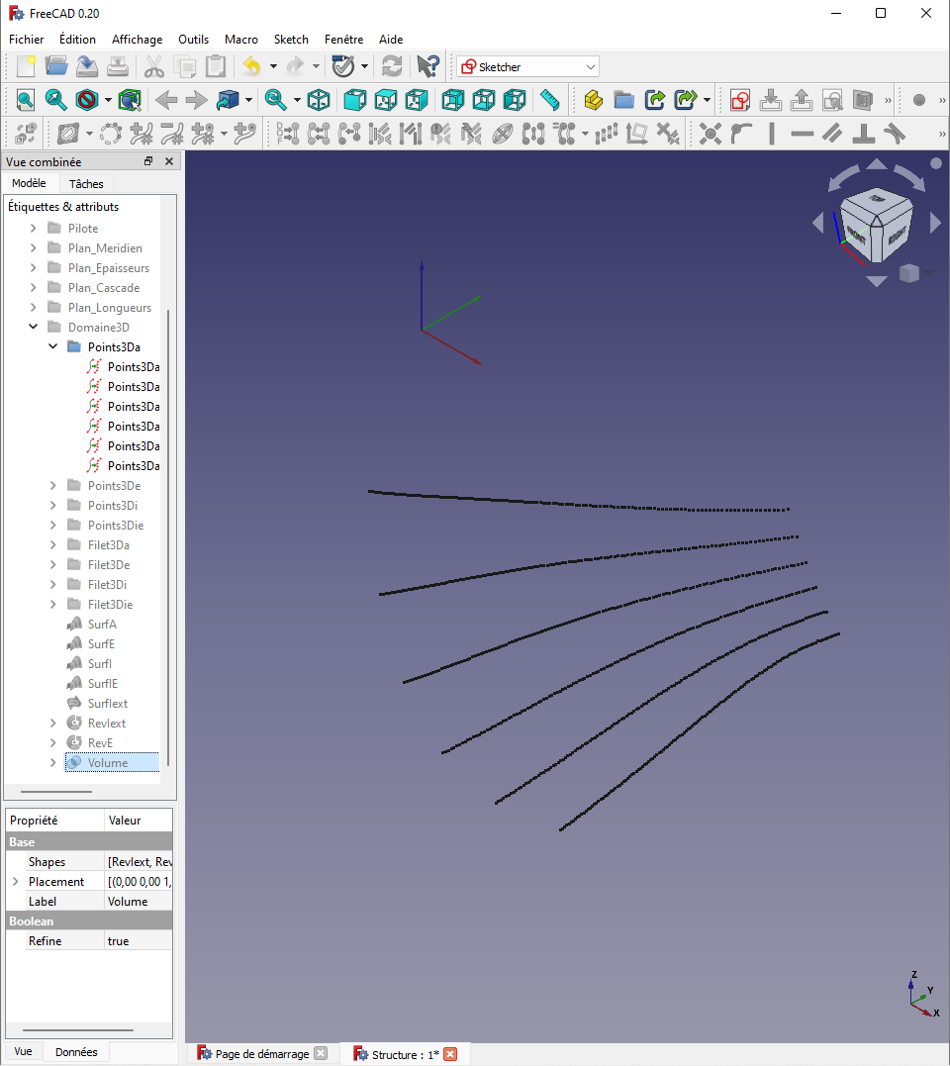Click the Create new sketch icon

pos(740,100)
